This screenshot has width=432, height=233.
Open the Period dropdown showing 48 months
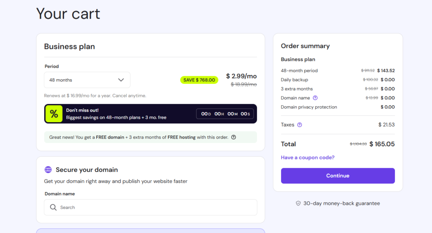[87, 80]
